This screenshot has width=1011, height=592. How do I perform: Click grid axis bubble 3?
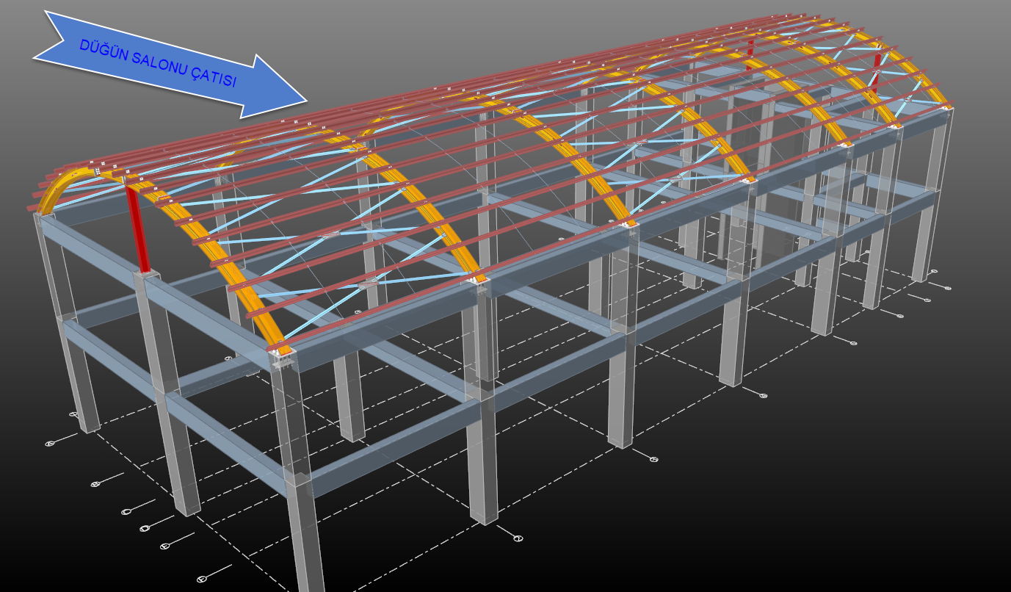pos(763,396)
